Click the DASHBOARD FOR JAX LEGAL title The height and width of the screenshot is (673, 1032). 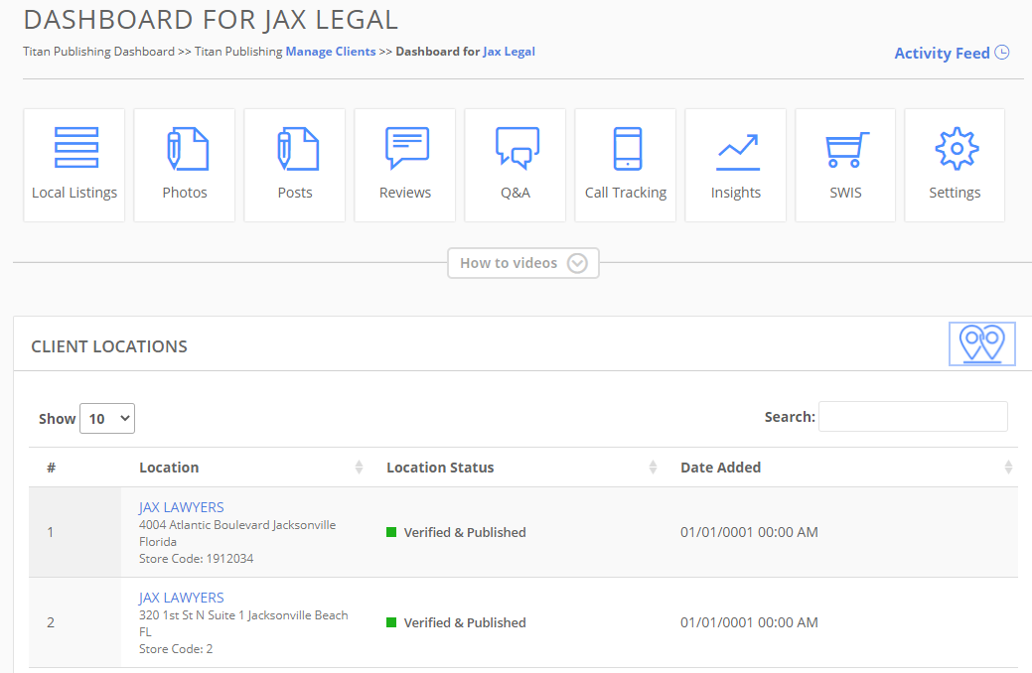211,20
